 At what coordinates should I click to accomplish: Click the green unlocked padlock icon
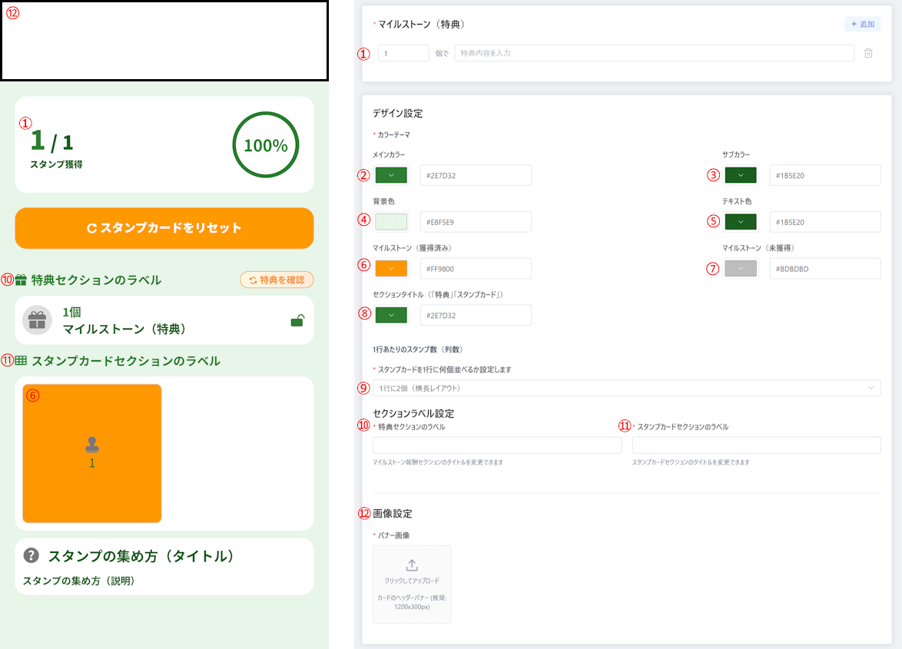[x=297, y=321]
